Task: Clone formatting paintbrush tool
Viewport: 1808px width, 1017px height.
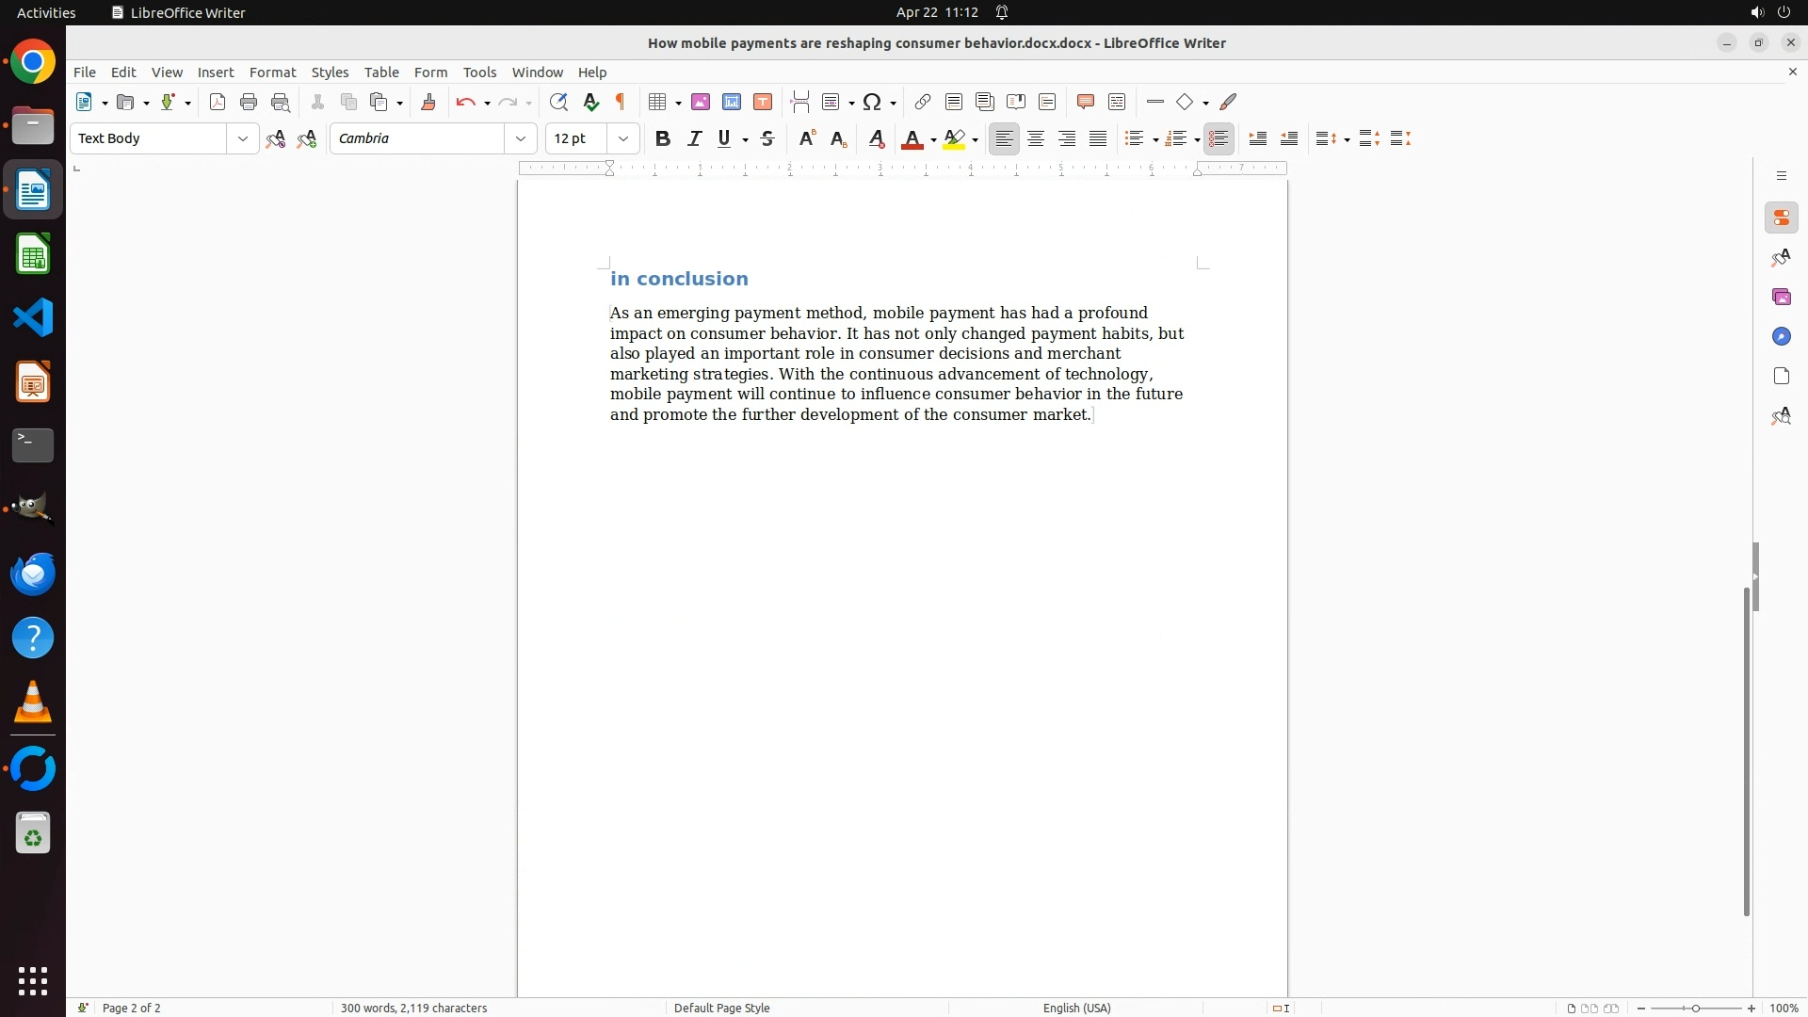Action: click(x=428, y=102)
